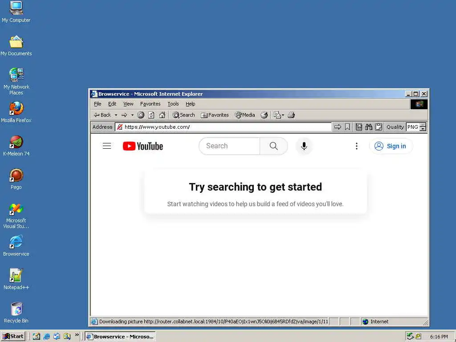This screenshot has height=342, width=456.
Task: Select the Pego desktop shortcut
Action: 16,179
